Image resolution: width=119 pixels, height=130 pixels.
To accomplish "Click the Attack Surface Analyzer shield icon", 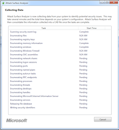I will pyautogui.click(x=3, y=3).
